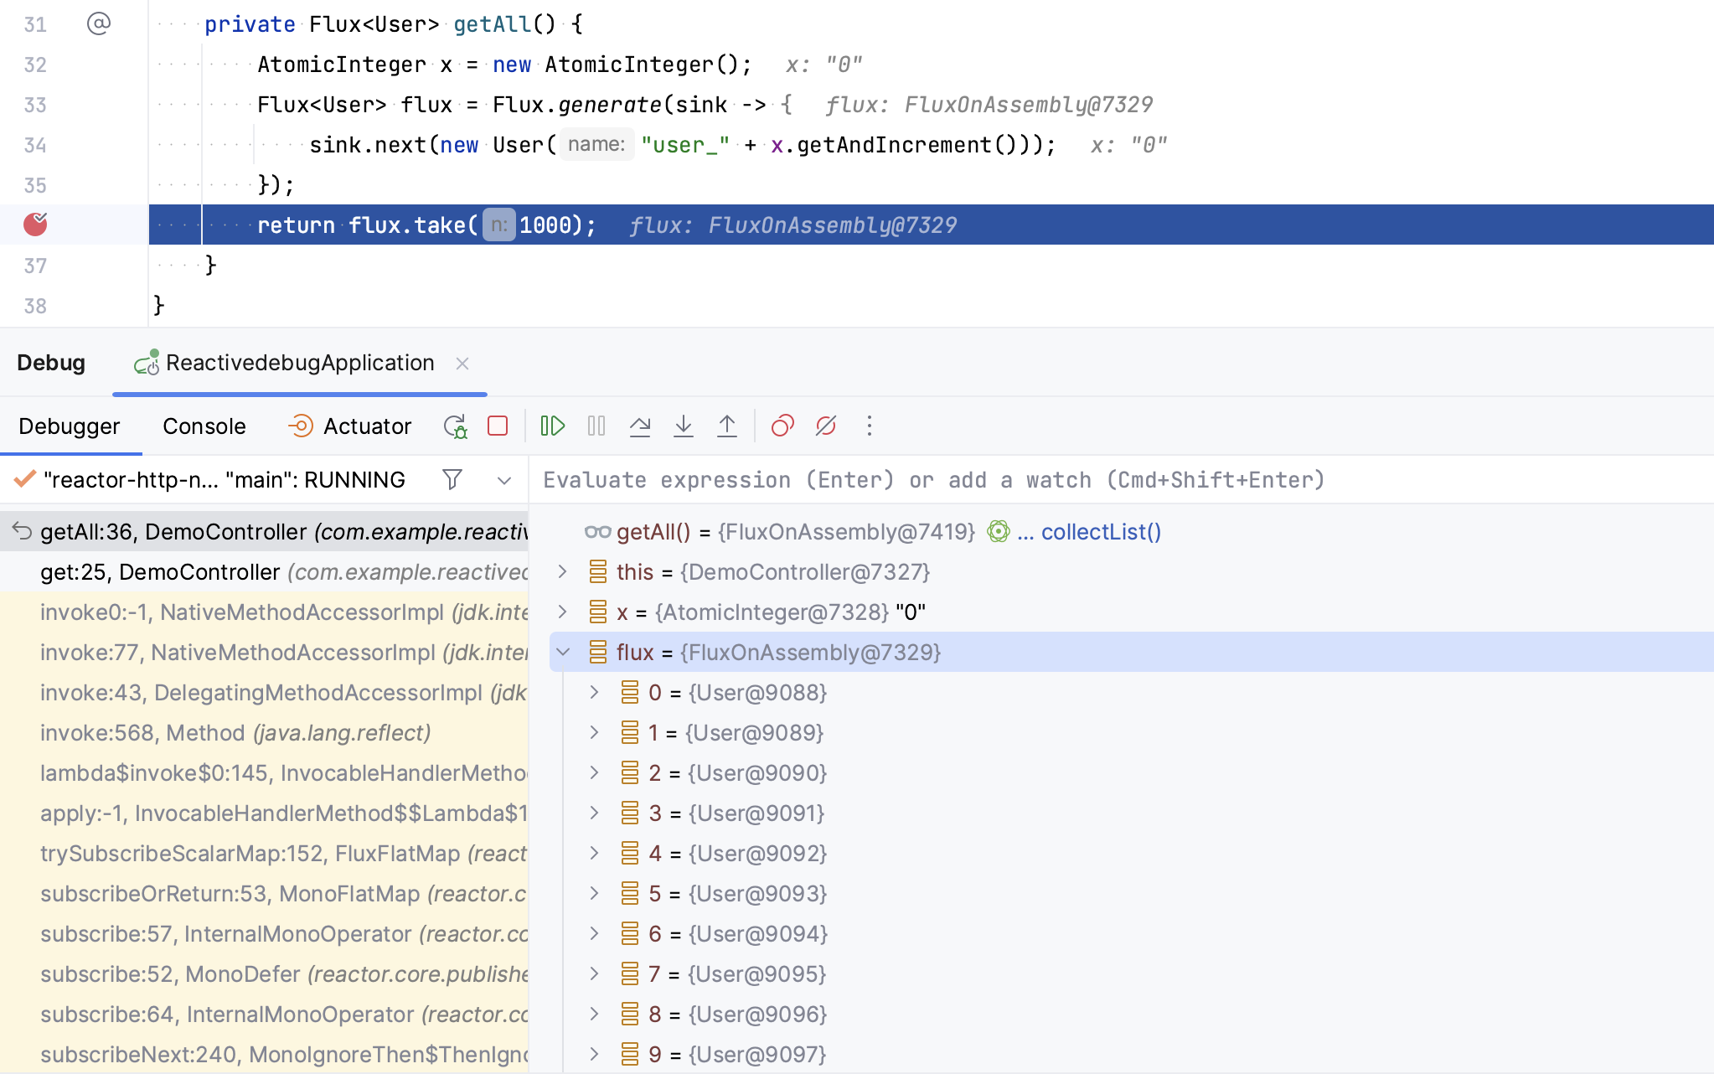Screen dimensions: 1714x1074
Task: Open the View Breakpoints dialog
Action: [782, 426]
